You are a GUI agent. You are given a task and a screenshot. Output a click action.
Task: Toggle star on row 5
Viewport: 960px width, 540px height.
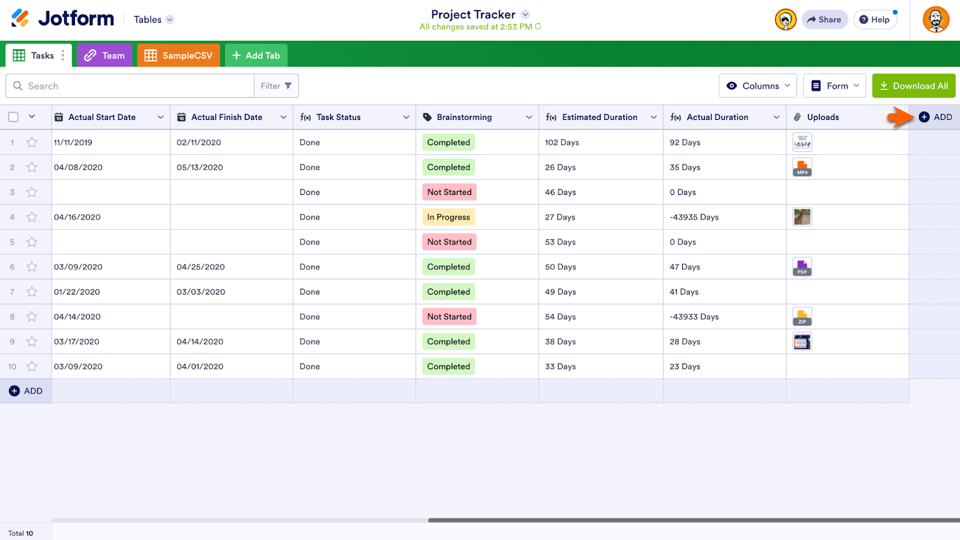pos(32,242)
